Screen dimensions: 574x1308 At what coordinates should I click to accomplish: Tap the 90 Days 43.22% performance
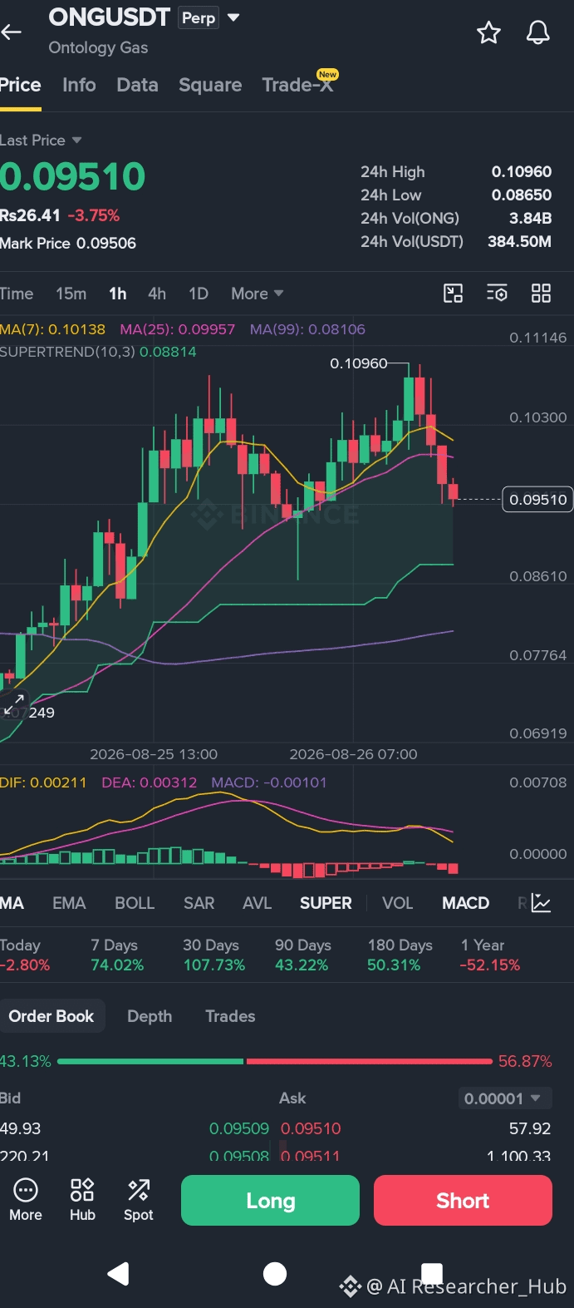click(303, 955)
